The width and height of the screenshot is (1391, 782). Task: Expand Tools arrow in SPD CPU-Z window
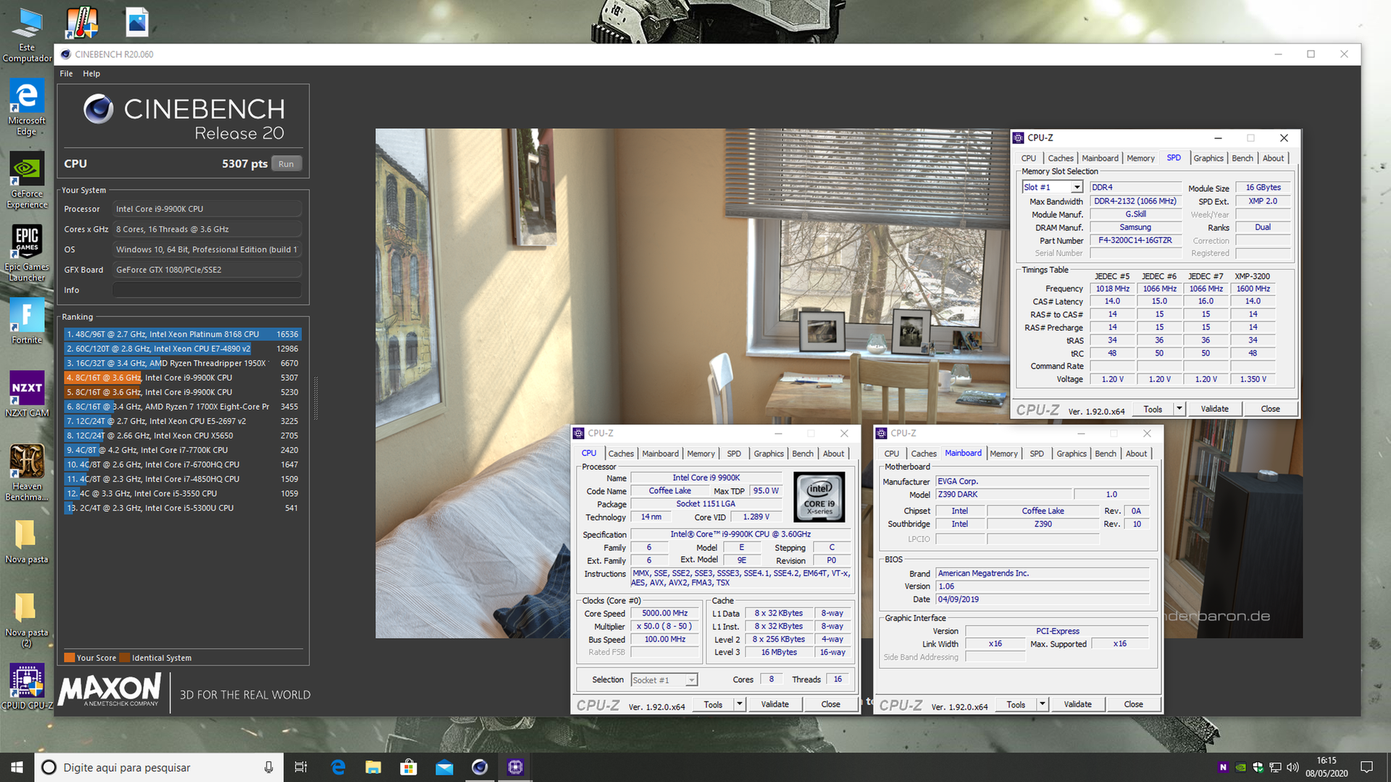click(x=1179, y=409)
